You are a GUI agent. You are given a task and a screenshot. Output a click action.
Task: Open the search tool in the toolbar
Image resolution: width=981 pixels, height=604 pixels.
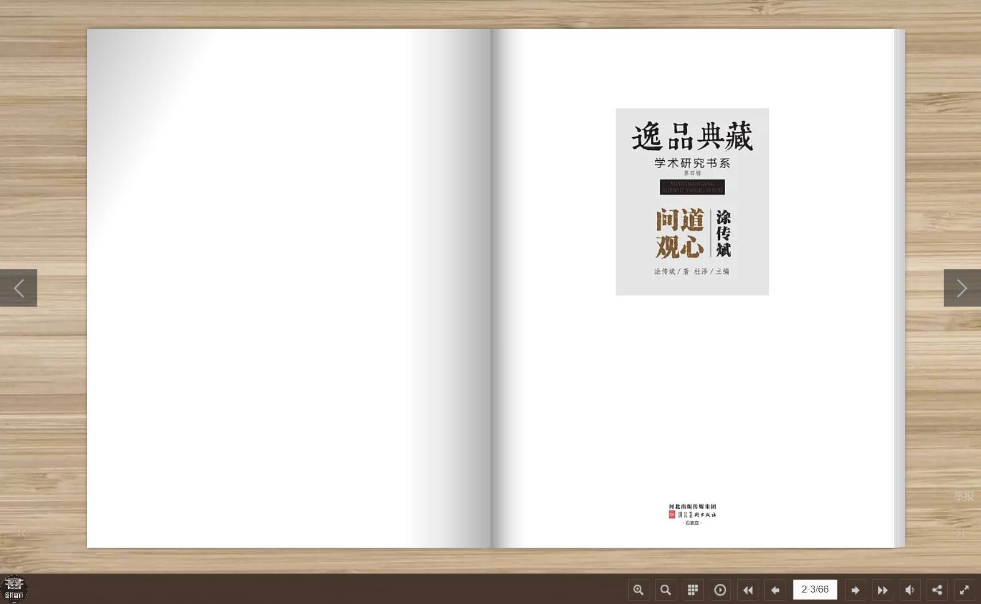click(x=665, y=590)
